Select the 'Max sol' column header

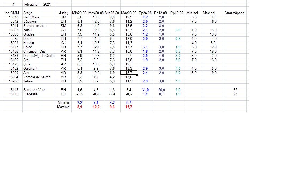[x=213, y=13]
